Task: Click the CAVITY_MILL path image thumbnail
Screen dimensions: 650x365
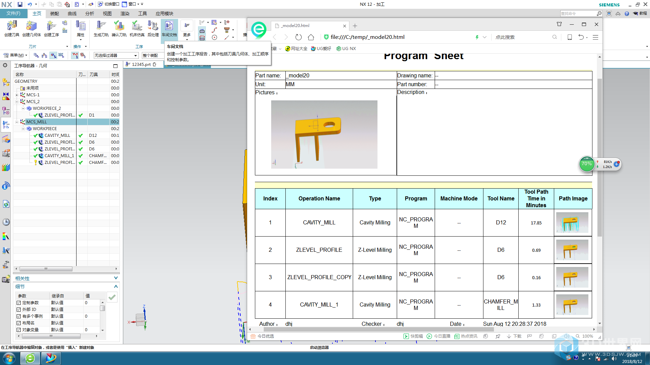Action: point(572,223)
